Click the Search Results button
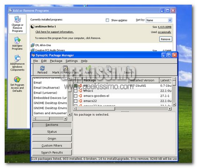Viewport: 197px width, 168px height. (52, 153)
